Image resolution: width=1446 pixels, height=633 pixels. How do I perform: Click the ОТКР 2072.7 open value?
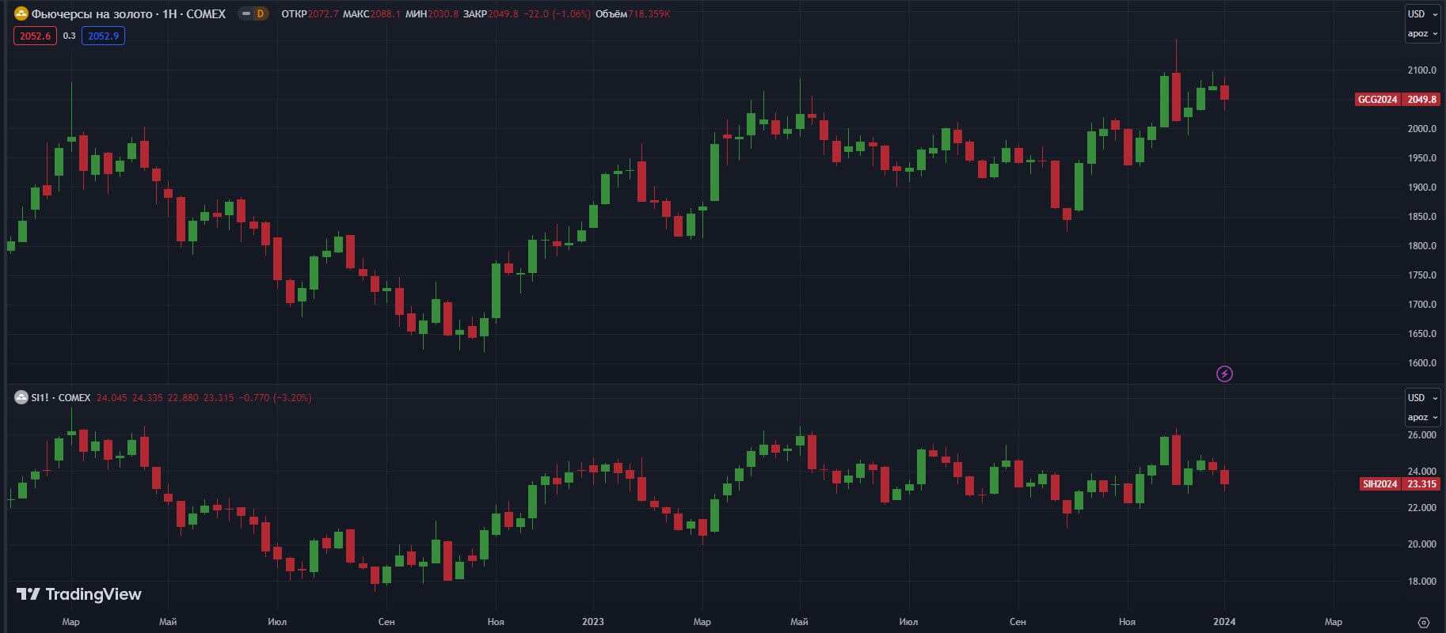pos(310,13)
